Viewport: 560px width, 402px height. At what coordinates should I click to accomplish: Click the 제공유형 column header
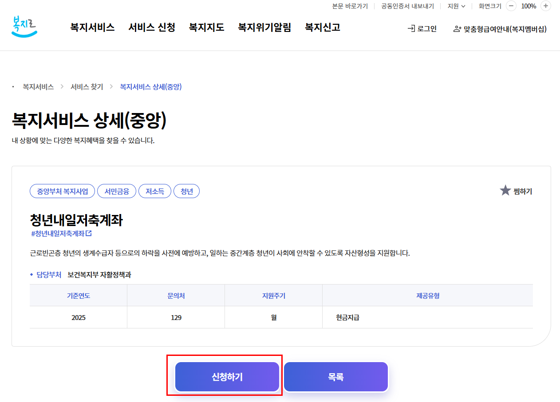point(428,296)
